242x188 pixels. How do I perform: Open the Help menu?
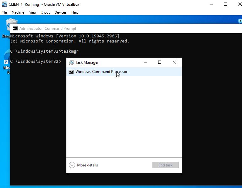click(x=75, y=12)
